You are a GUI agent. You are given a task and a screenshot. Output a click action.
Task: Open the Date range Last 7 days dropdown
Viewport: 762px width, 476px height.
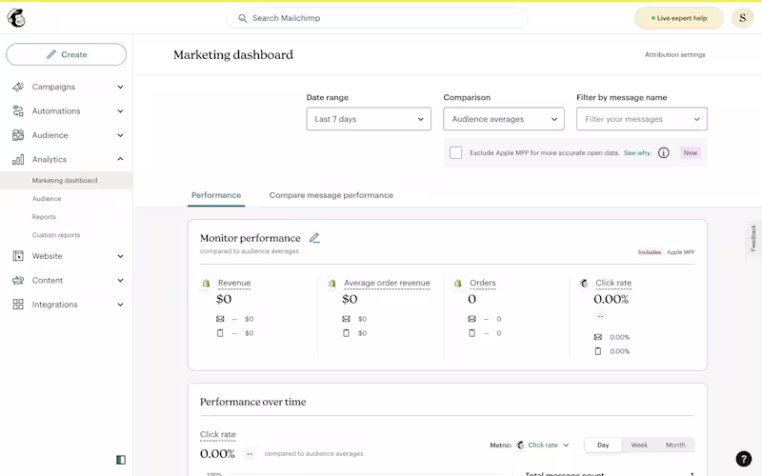369,119
